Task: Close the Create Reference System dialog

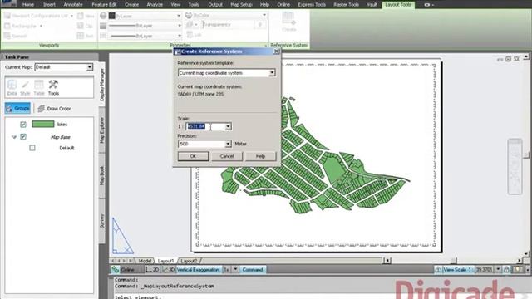Action: click(277, 51)
